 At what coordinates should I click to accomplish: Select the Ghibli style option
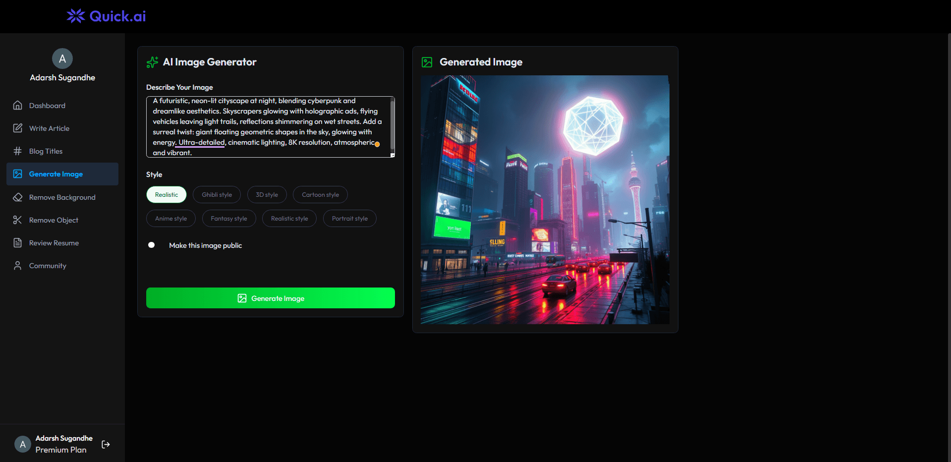coord(217,194)
